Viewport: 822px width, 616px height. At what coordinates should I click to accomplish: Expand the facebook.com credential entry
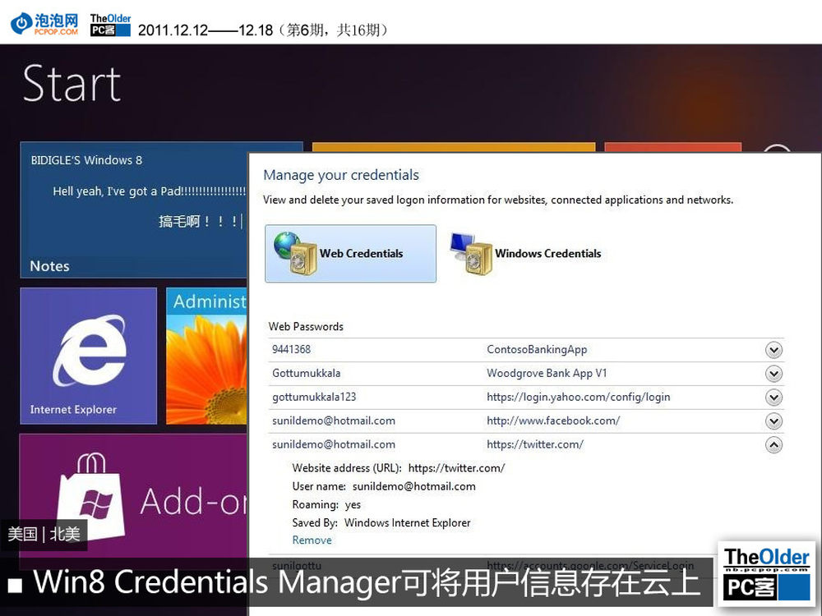(x=774, y=421)
